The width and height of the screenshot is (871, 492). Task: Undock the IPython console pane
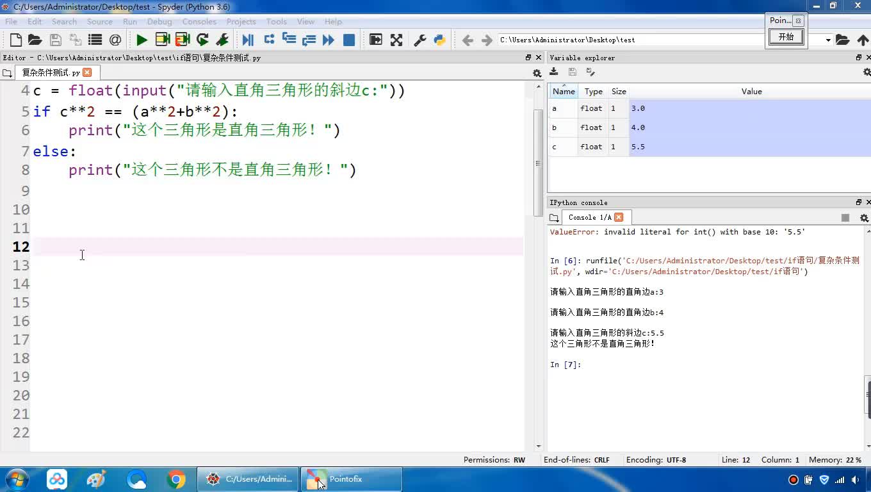point(859,202)
